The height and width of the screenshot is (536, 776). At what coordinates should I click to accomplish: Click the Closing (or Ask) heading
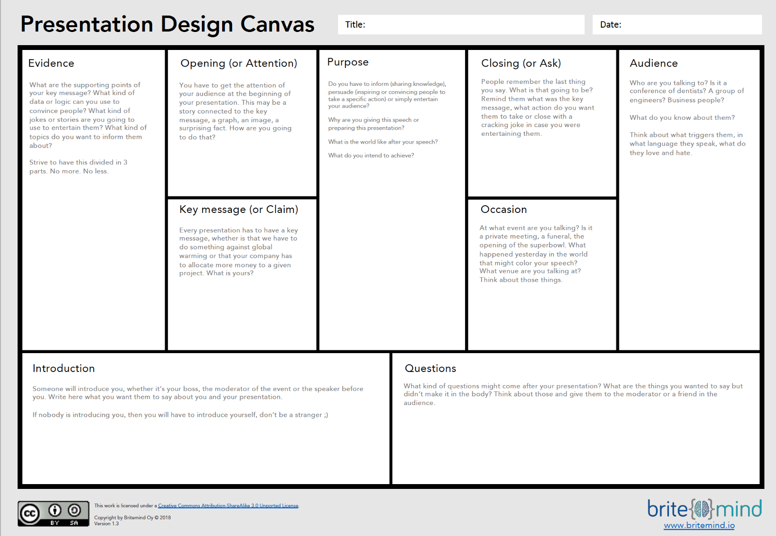pyautogui.click(x=521, y=64)
